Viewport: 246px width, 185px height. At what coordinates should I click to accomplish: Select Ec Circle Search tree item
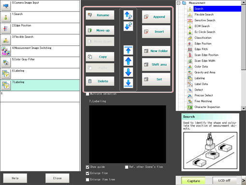[205, 32]
